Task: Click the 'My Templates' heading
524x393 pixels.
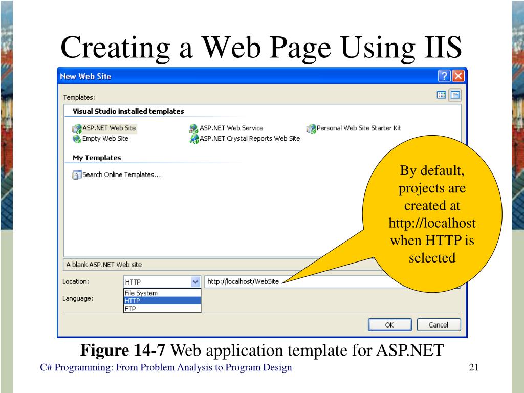Action: point(97,158)
